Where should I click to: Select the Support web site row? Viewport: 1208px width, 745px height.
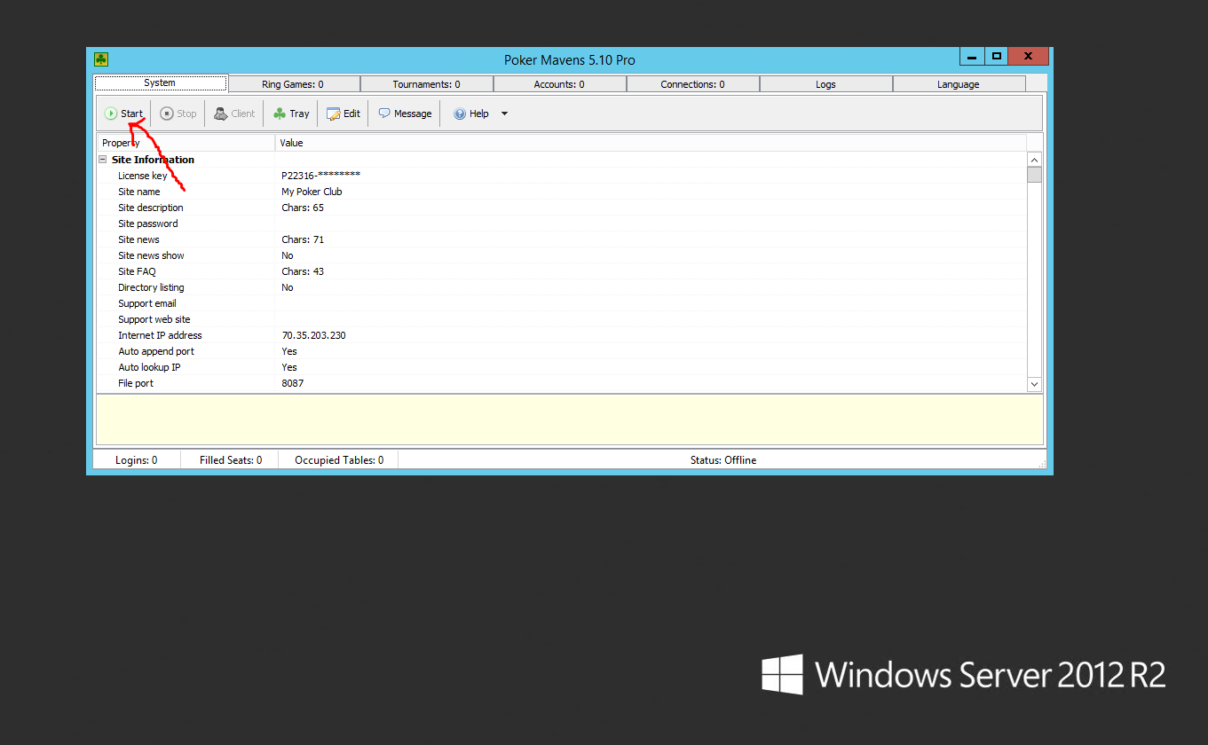click(x=562, y=319)
